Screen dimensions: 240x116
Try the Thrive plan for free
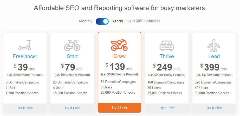pos(167,108)
